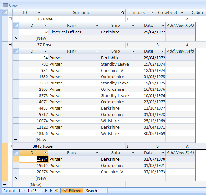
Task: Click 'Standby Leave' cell in row 2559
Action: point(118,83)
